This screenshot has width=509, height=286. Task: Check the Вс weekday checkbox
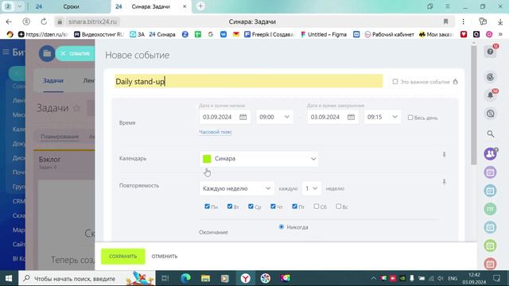339,207
